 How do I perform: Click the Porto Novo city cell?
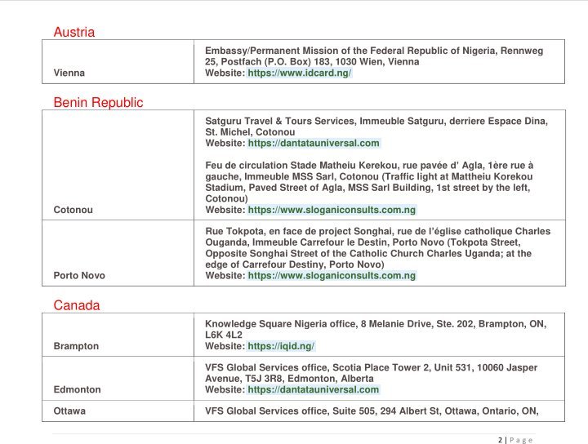118,253
